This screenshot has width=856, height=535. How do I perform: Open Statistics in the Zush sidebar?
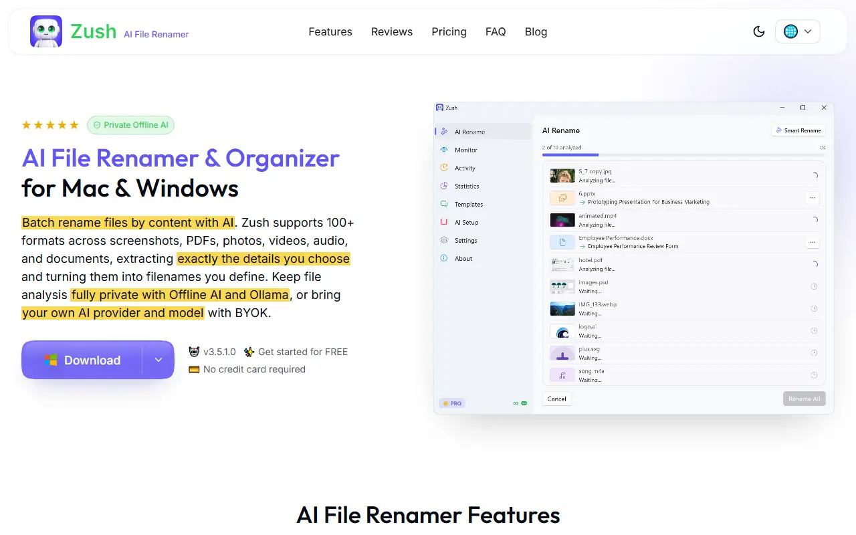click(484, 186)
